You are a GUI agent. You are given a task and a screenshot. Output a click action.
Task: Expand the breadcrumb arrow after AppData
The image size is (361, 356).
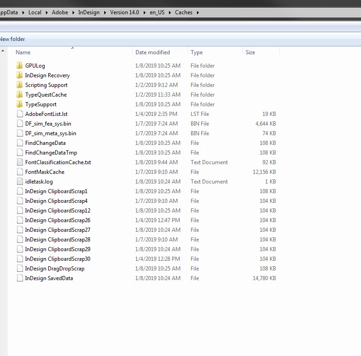(23, 12)
